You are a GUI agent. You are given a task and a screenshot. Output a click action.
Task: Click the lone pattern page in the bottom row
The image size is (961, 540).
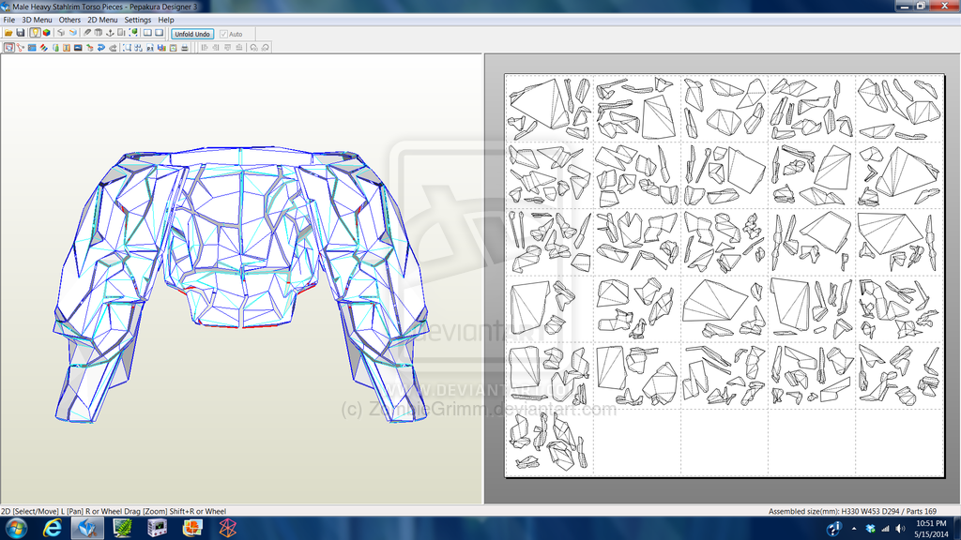(549, 442)
